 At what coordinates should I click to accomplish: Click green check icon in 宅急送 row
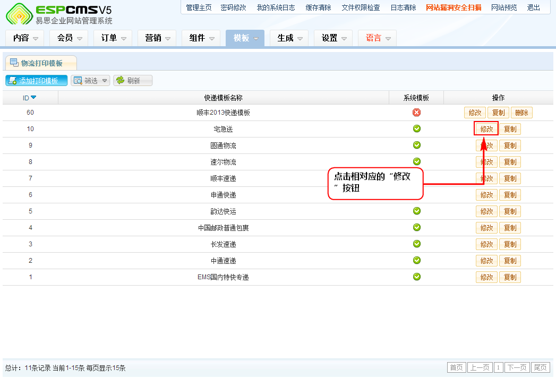click(x=417, y=128)
